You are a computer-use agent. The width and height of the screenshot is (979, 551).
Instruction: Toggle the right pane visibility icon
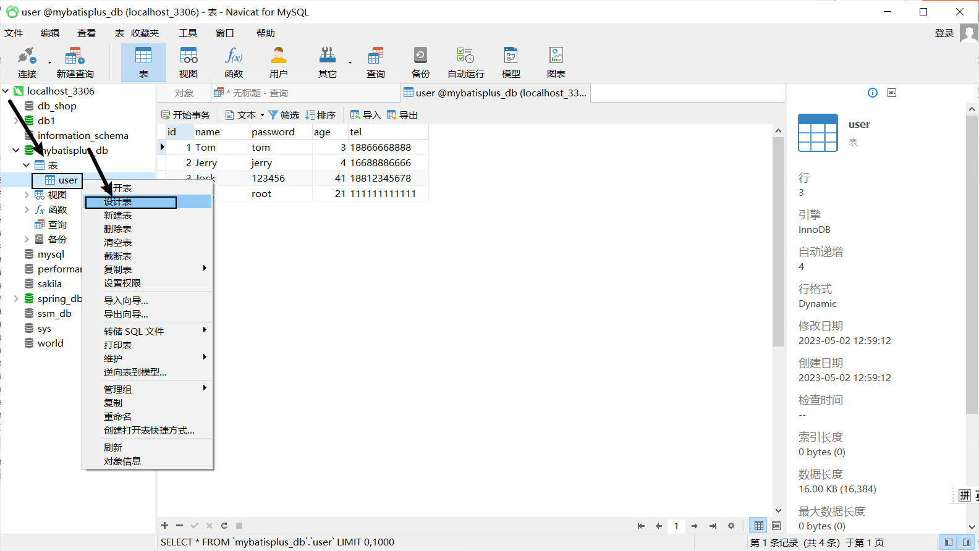point(966,542)
